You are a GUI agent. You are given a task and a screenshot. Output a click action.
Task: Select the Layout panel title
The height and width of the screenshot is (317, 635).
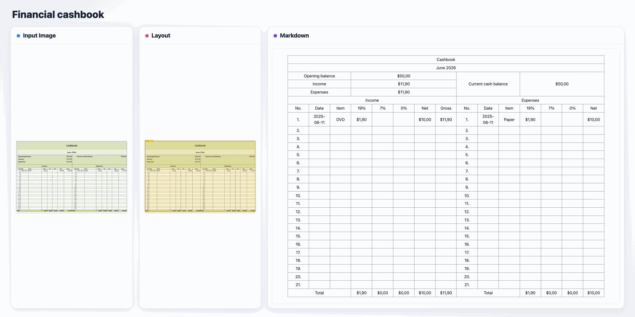pyautogui.click(x=161, y=36)
